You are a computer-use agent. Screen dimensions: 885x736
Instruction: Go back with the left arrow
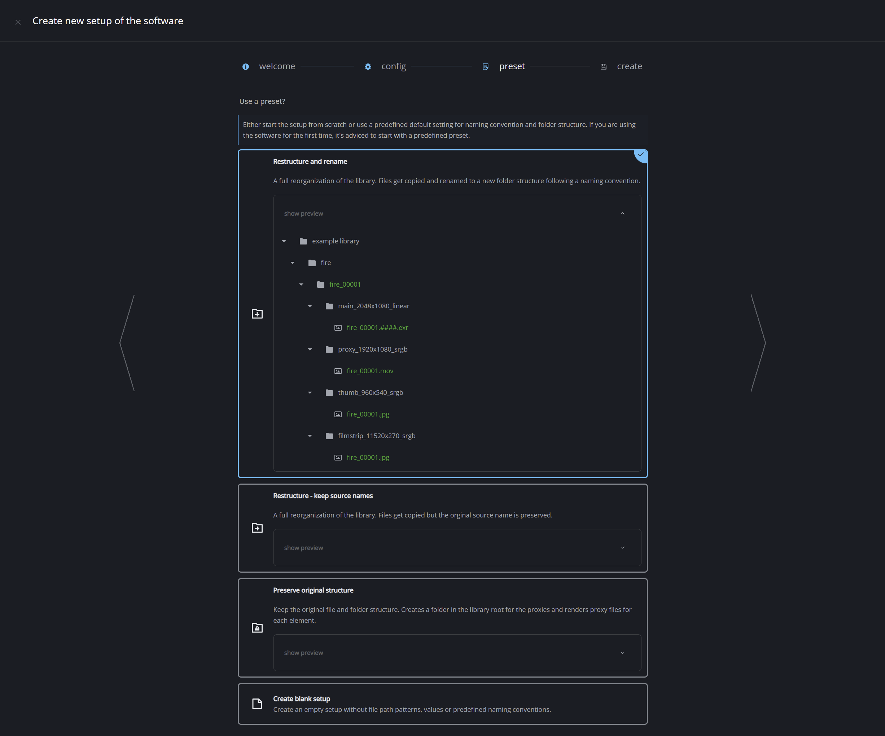pos(127,343)
